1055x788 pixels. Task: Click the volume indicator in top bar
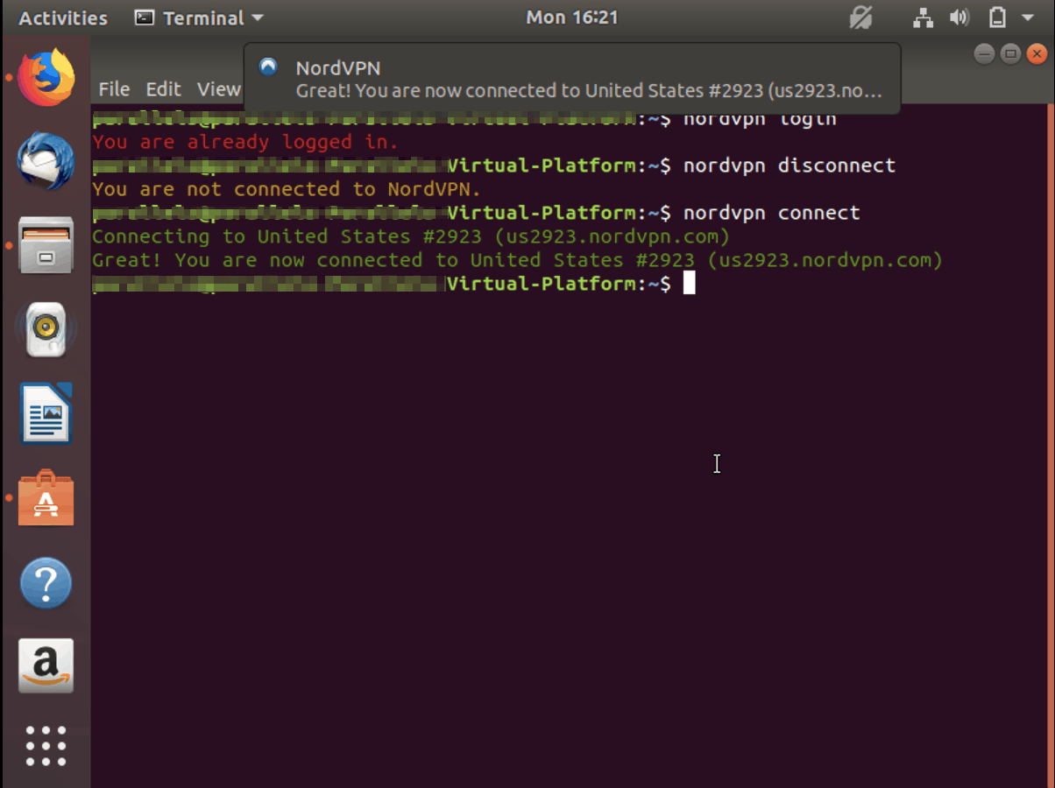(959, 17)
